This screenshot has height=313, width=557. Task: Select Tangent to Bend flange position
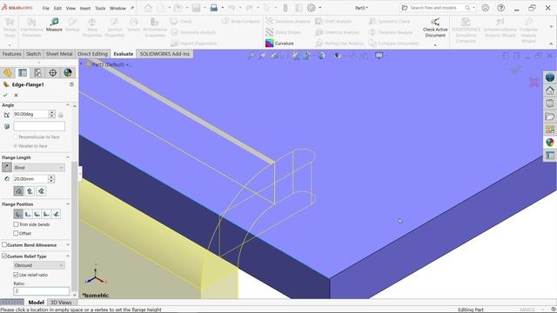click(x=56, y=214)
